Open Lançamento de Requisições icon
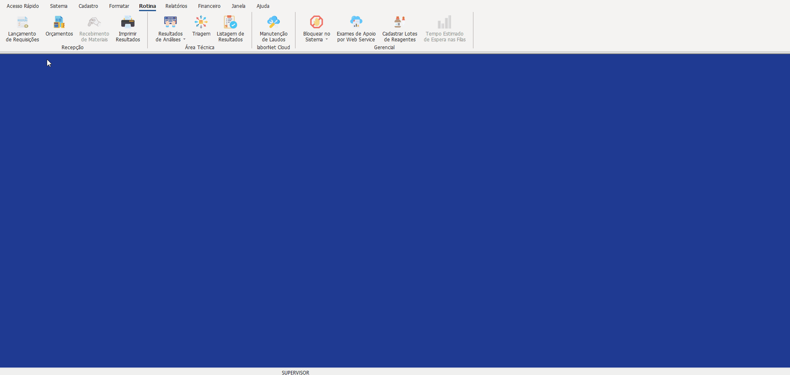 (x=22, y=22)
